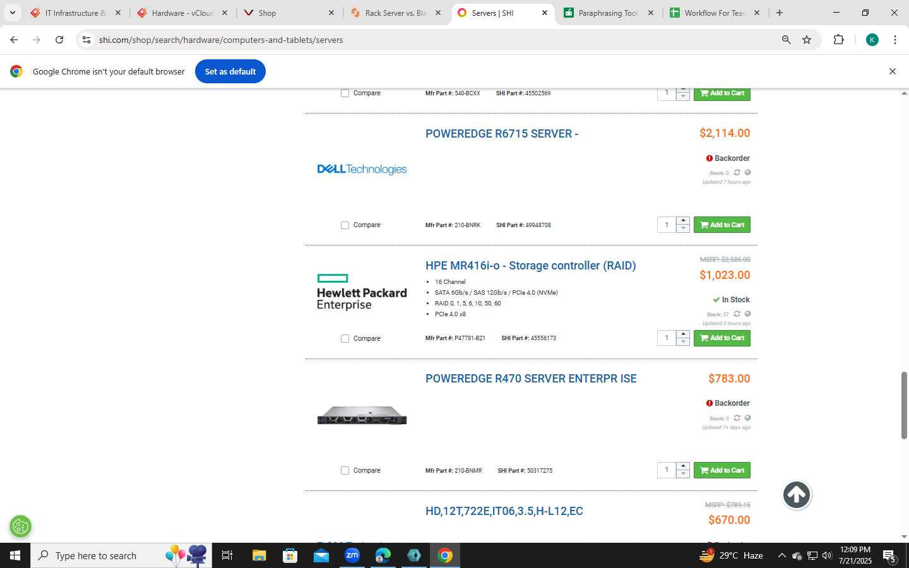Open a new browser tab with plus icon
909x568 pixels.
(x=780, y=13)
